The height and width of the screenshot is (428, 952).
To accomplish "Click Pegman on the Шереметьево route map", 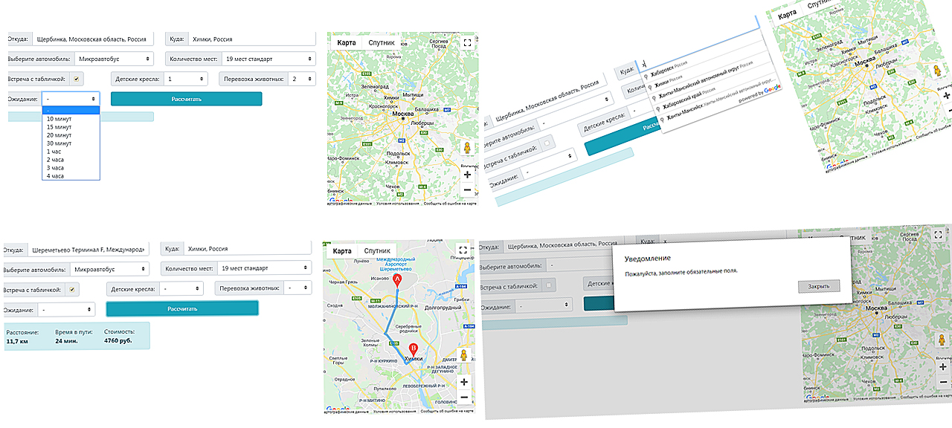I will [464, 355].
